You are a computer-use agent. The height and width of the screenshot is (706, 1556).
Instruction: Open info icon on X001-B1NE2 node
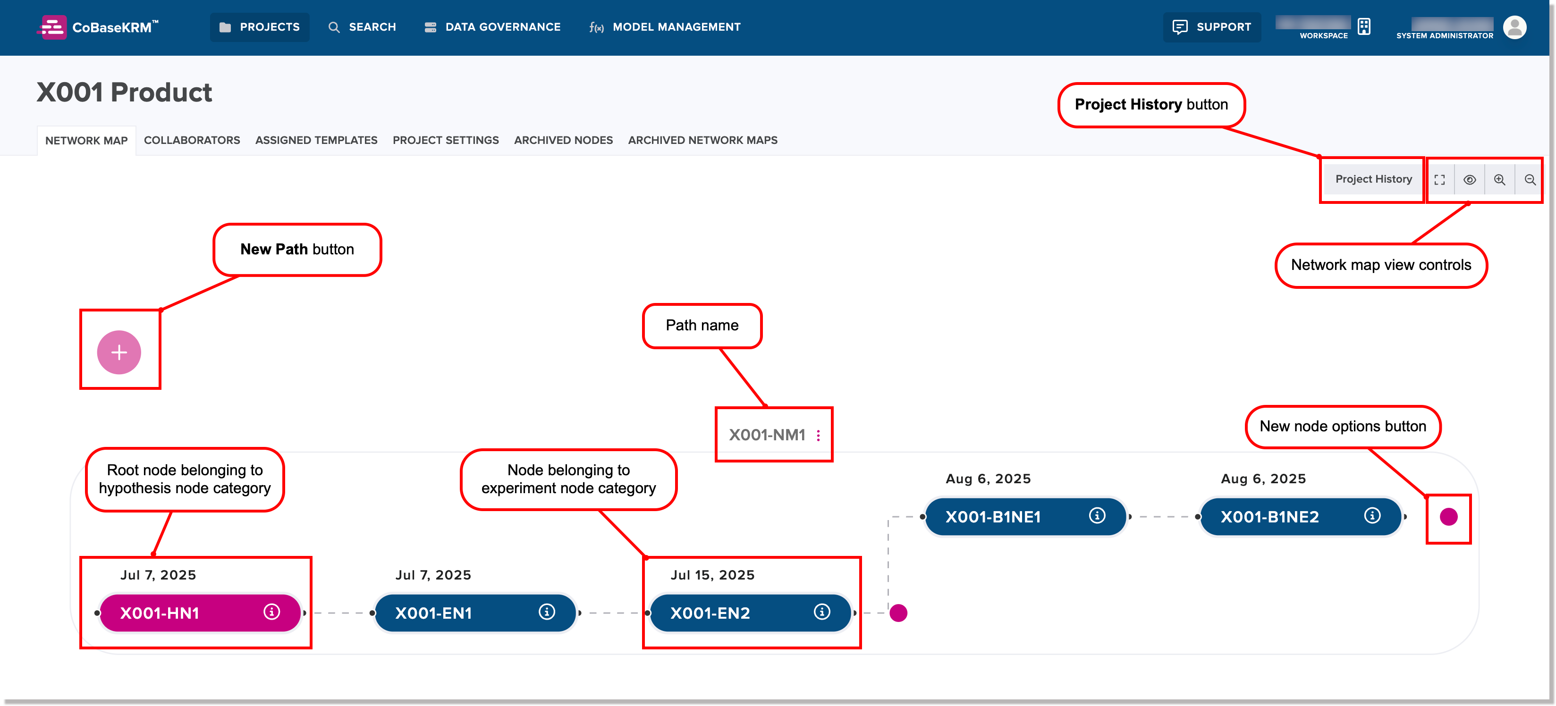(x=1372, y=515)
